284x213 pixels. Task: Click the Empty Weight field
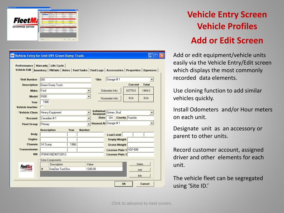pos(141,140)
